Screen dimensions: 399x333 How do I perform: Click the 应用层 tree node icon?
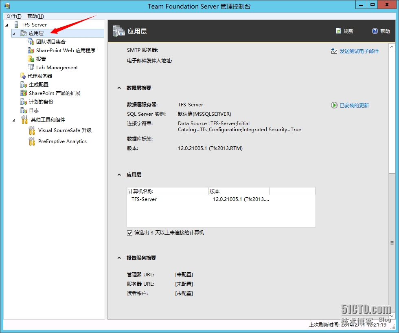pyautogui.click(x=24, y=33)
